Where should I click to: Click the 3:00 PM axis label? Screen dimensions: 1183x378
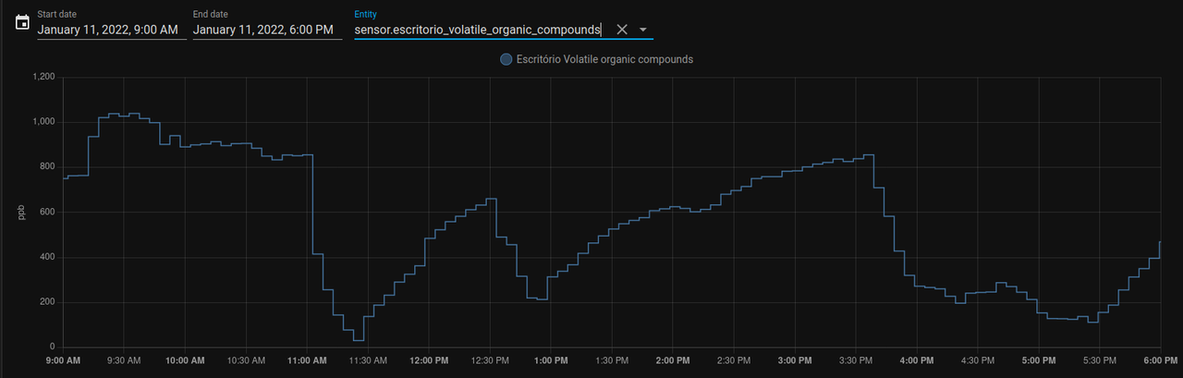coord(795,360)
